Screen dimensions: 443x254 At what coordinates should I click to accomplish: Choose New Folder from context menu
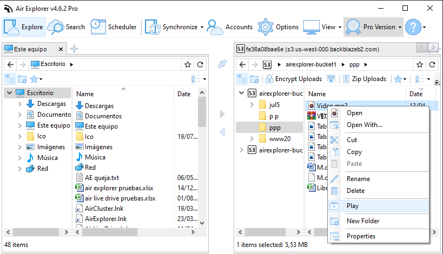point(379,221)
